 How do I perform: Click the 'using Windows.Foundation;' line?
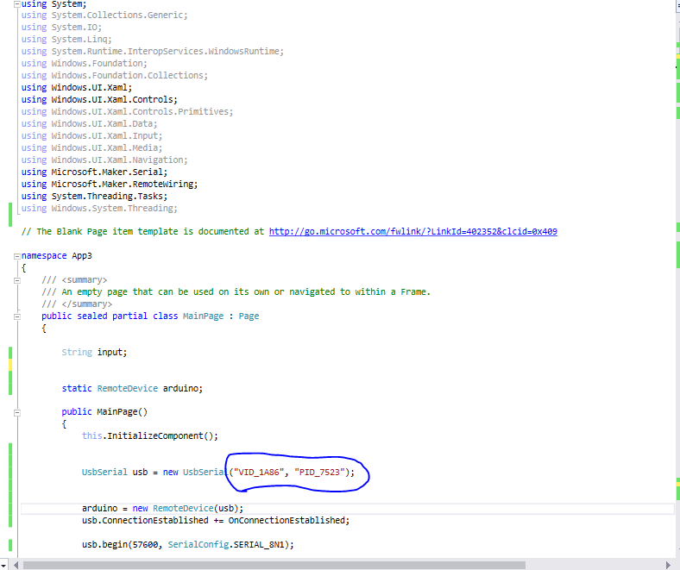[x=84, y=63]
